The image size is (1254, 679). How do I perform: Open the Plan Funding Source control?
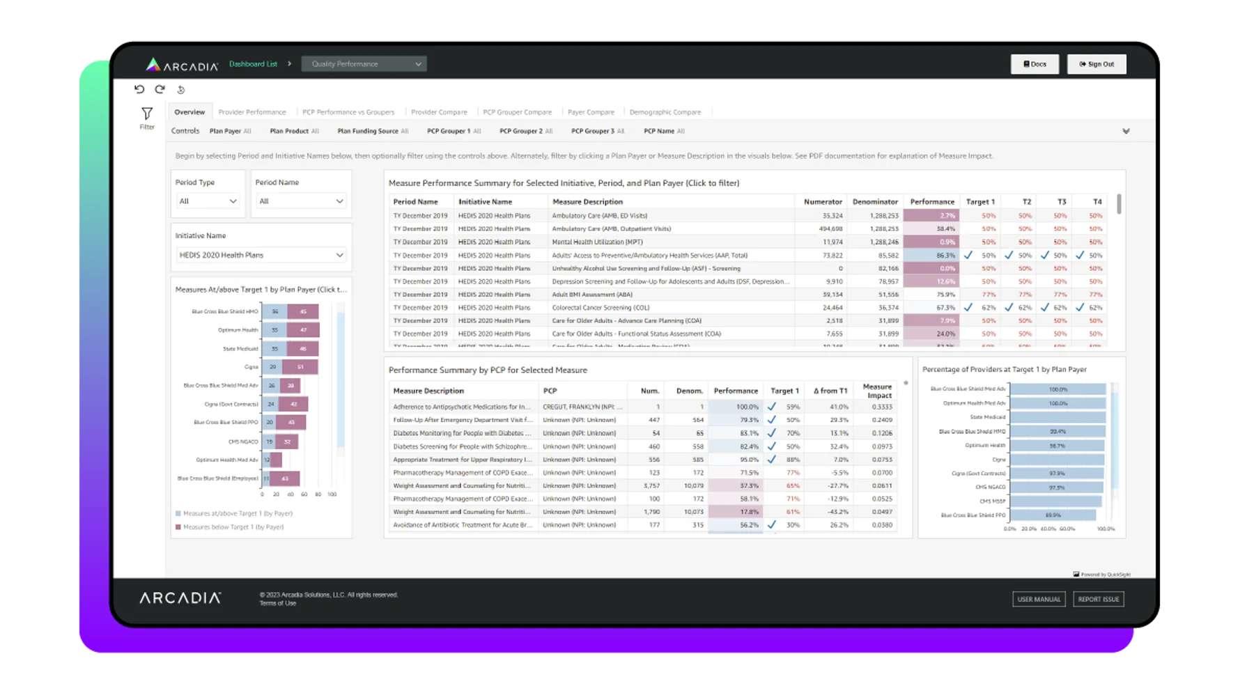pyautogui.click(x=373, y=131)
